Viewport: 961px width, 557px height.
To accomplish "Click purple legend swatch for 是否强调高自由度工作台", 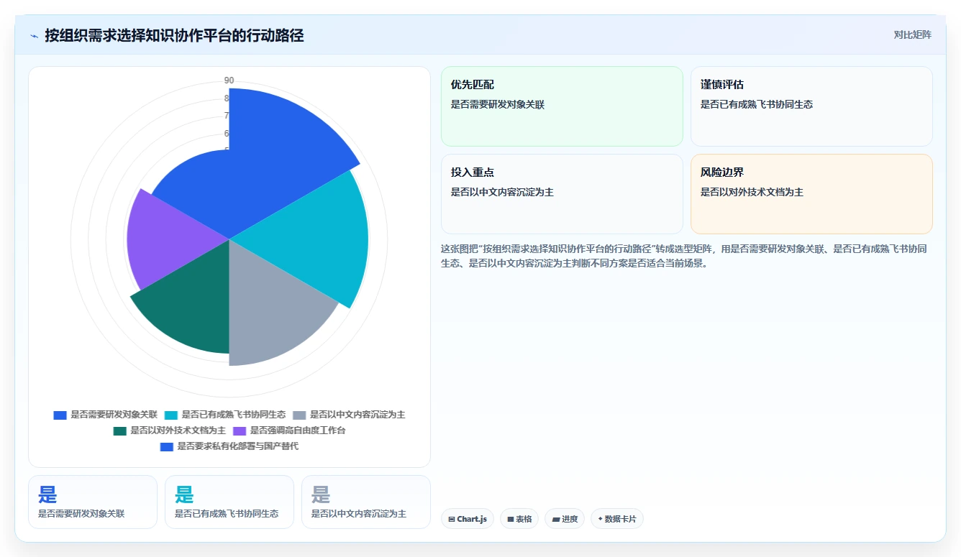I will pos(240,431).
